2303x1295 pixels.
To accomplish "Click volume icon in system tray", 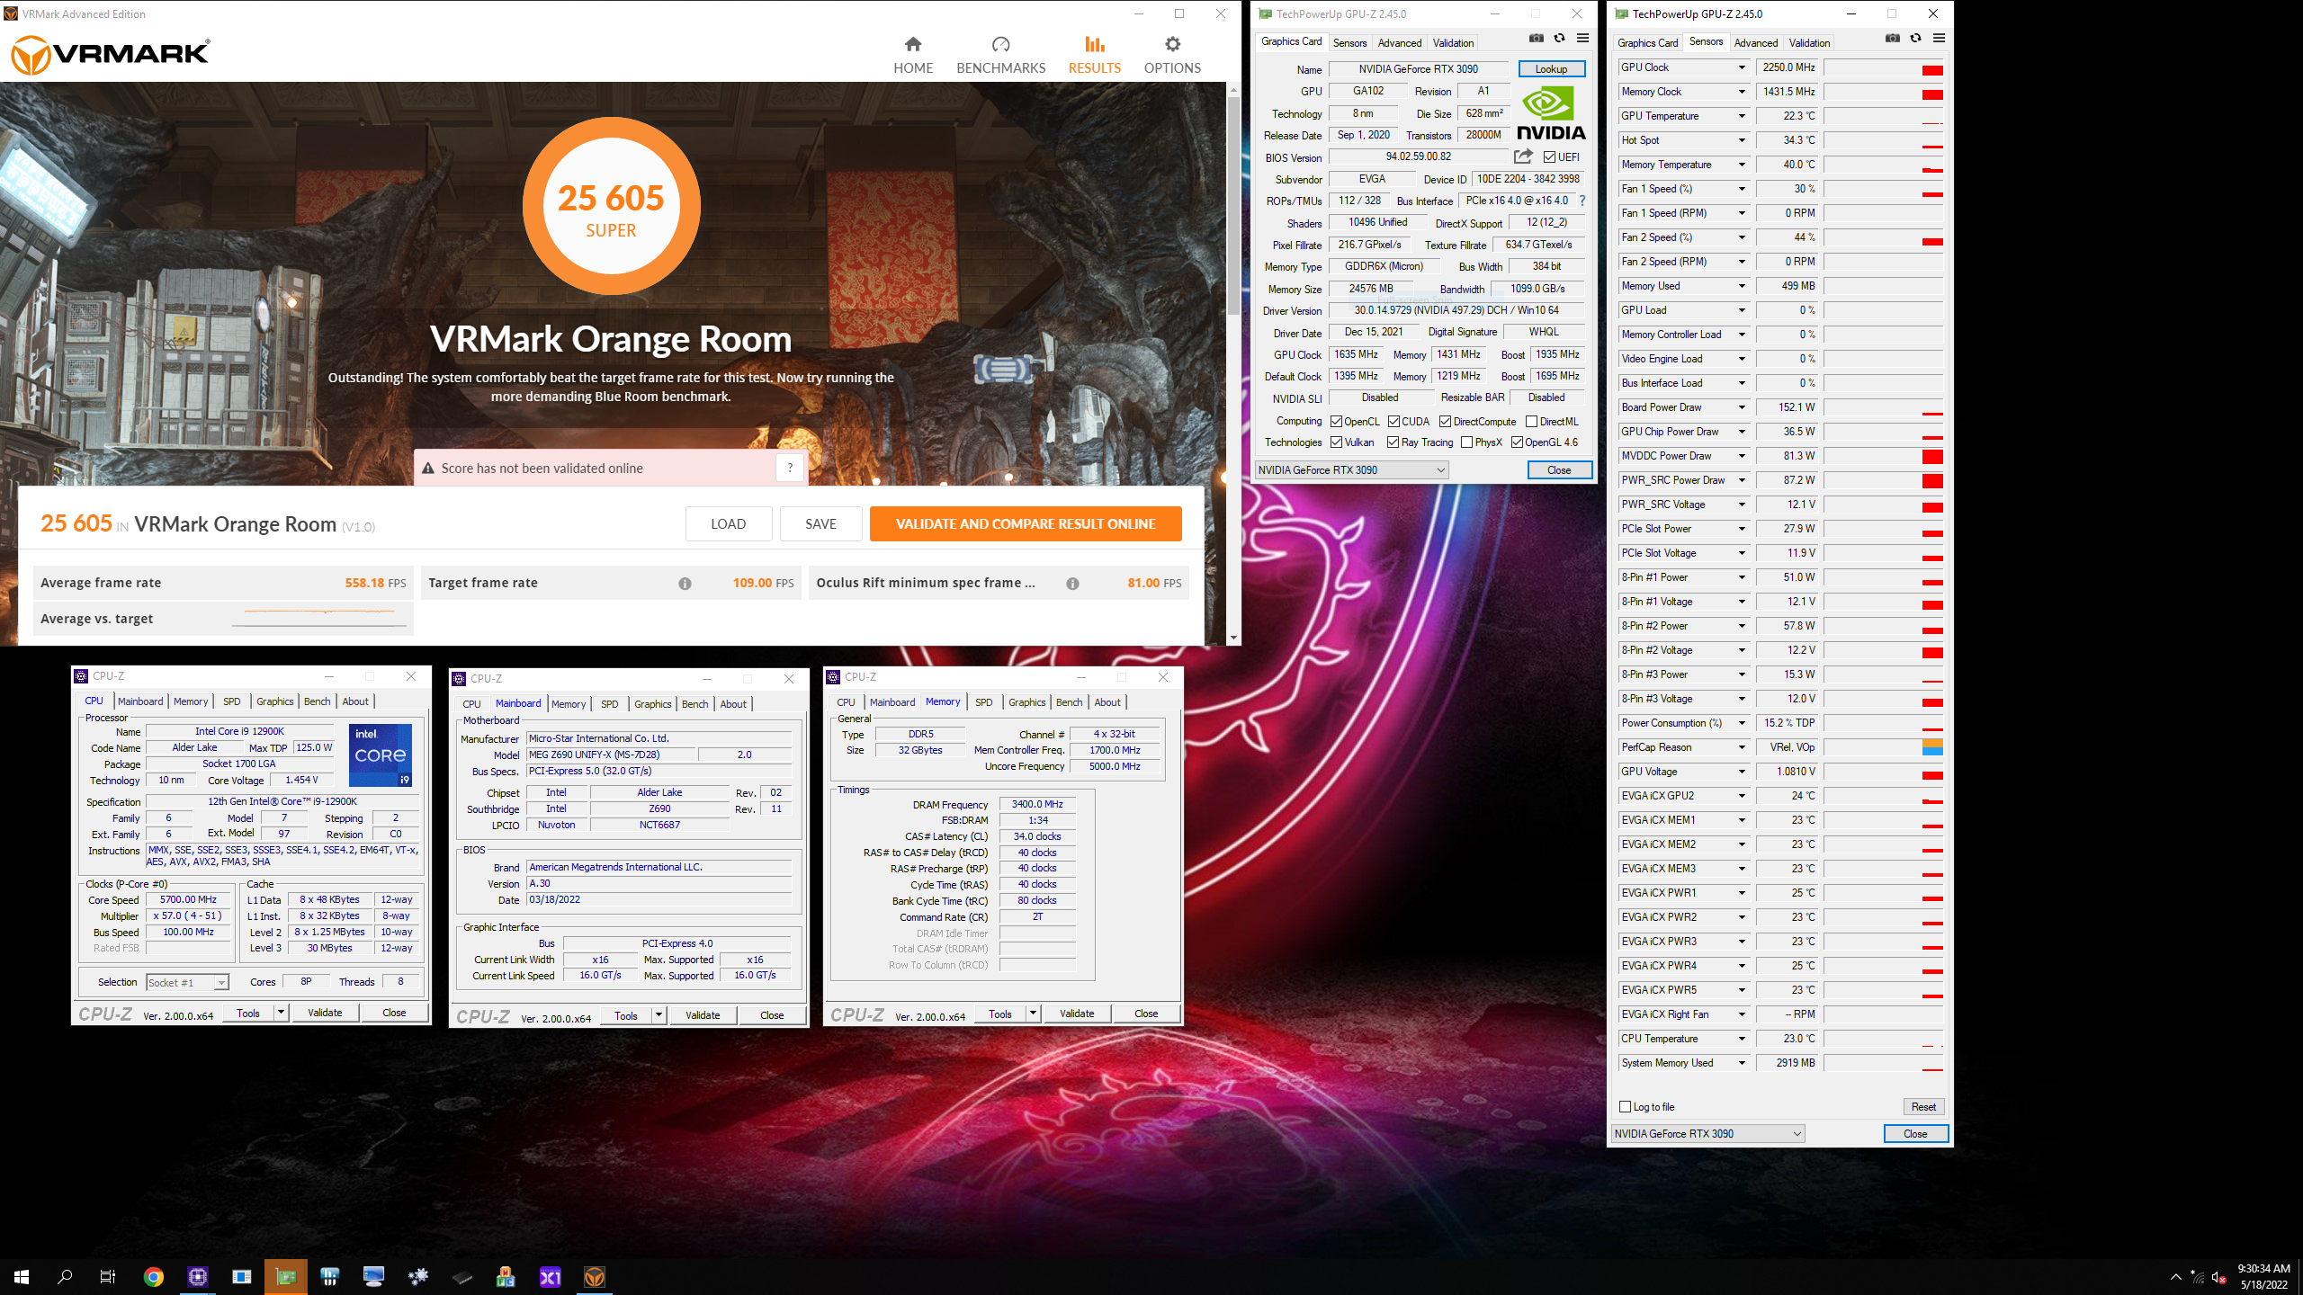I will pos(2219,1277).
